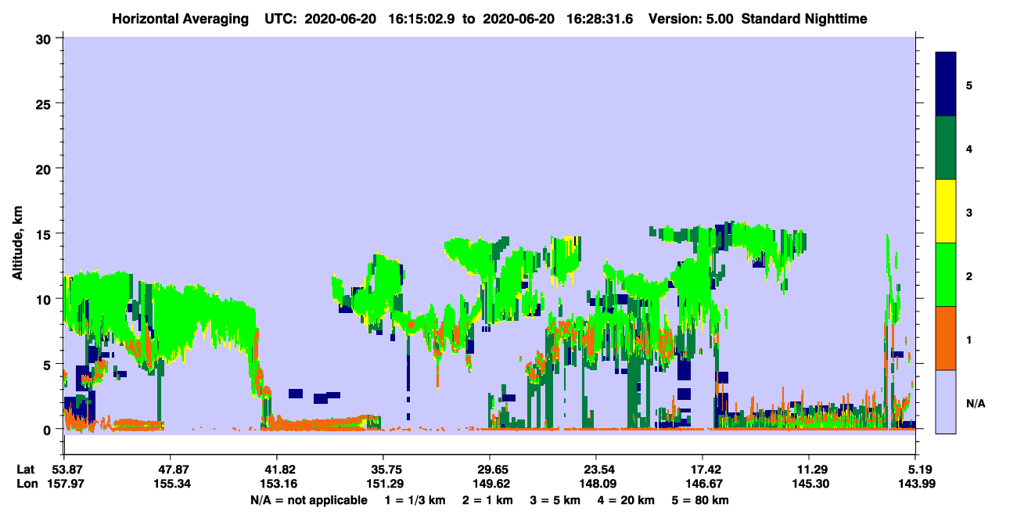Click the 'Lat' row label

[26, 470]
